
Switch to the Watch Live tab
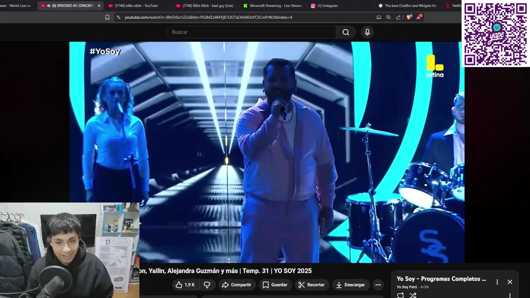(x=17, y=6)
